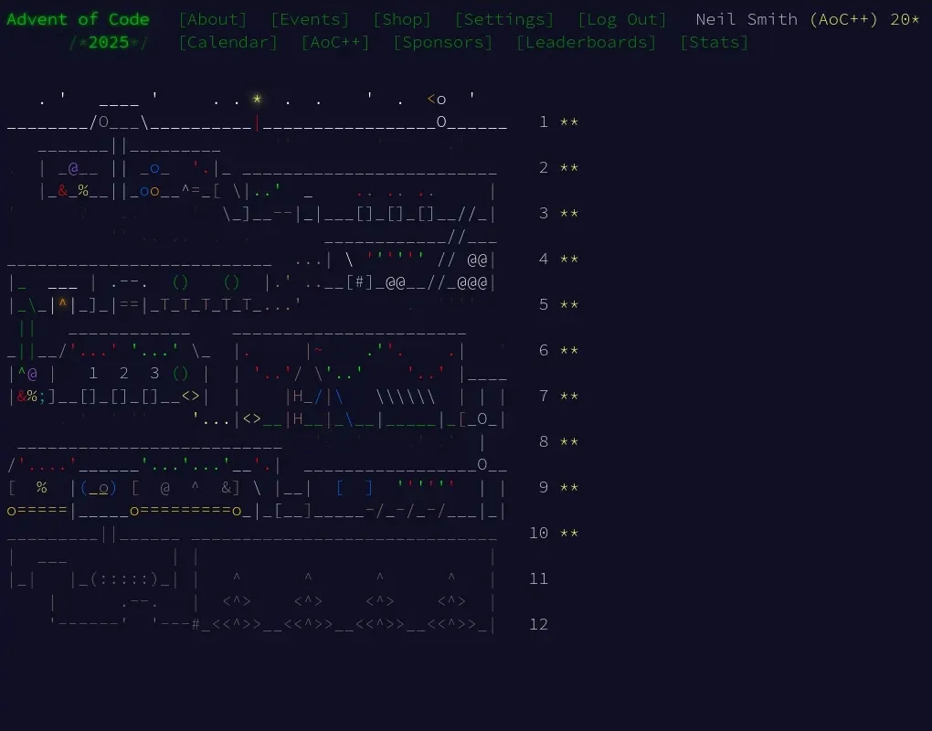Visit the [Shop] link
Screen dimensions: 932x731
click(401, 18)
